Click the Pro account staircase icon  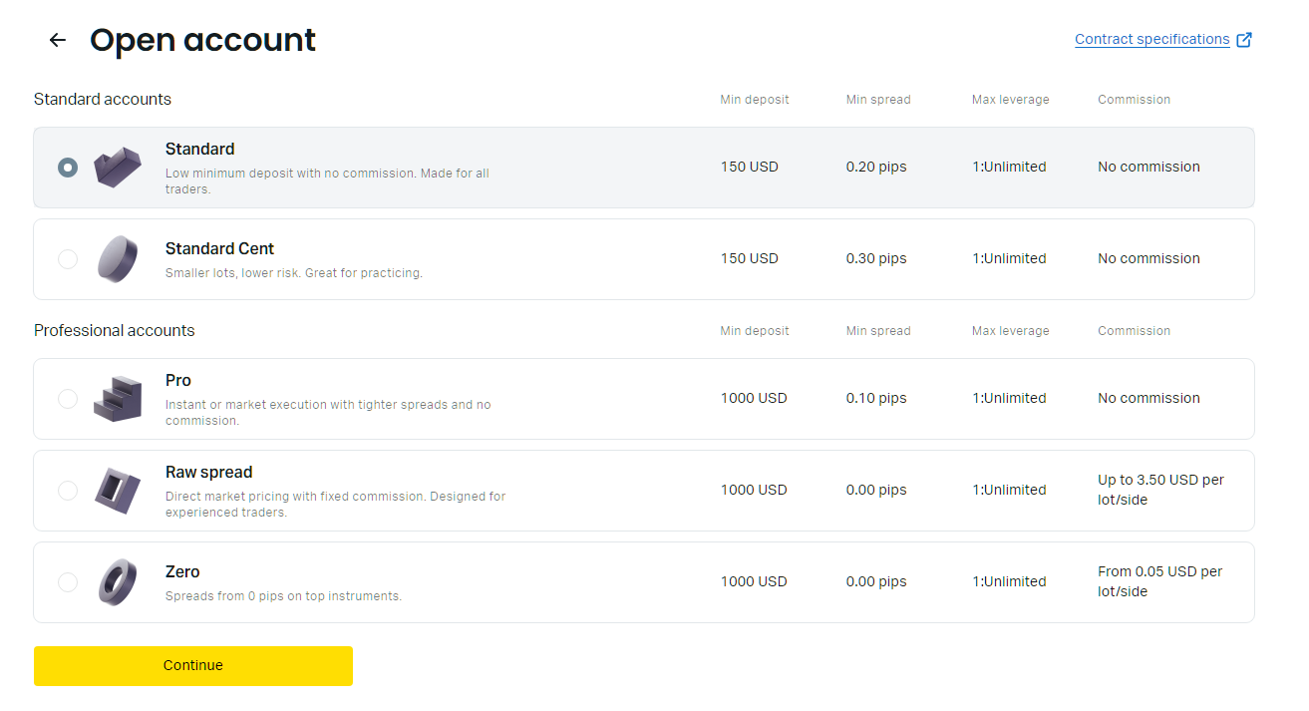coord(118,399)
